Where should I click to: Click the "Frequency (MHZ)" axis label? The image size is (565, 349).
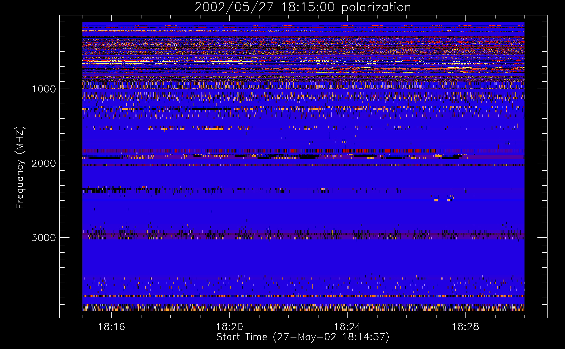20,168
